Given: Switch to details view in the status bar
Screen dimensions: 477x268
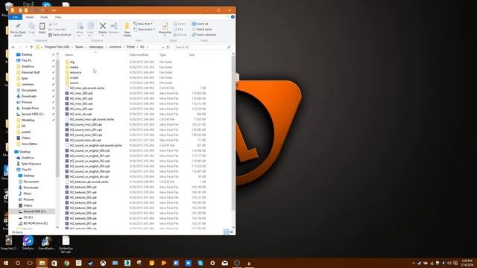Looking at the screenshot, I should [226, 232].
